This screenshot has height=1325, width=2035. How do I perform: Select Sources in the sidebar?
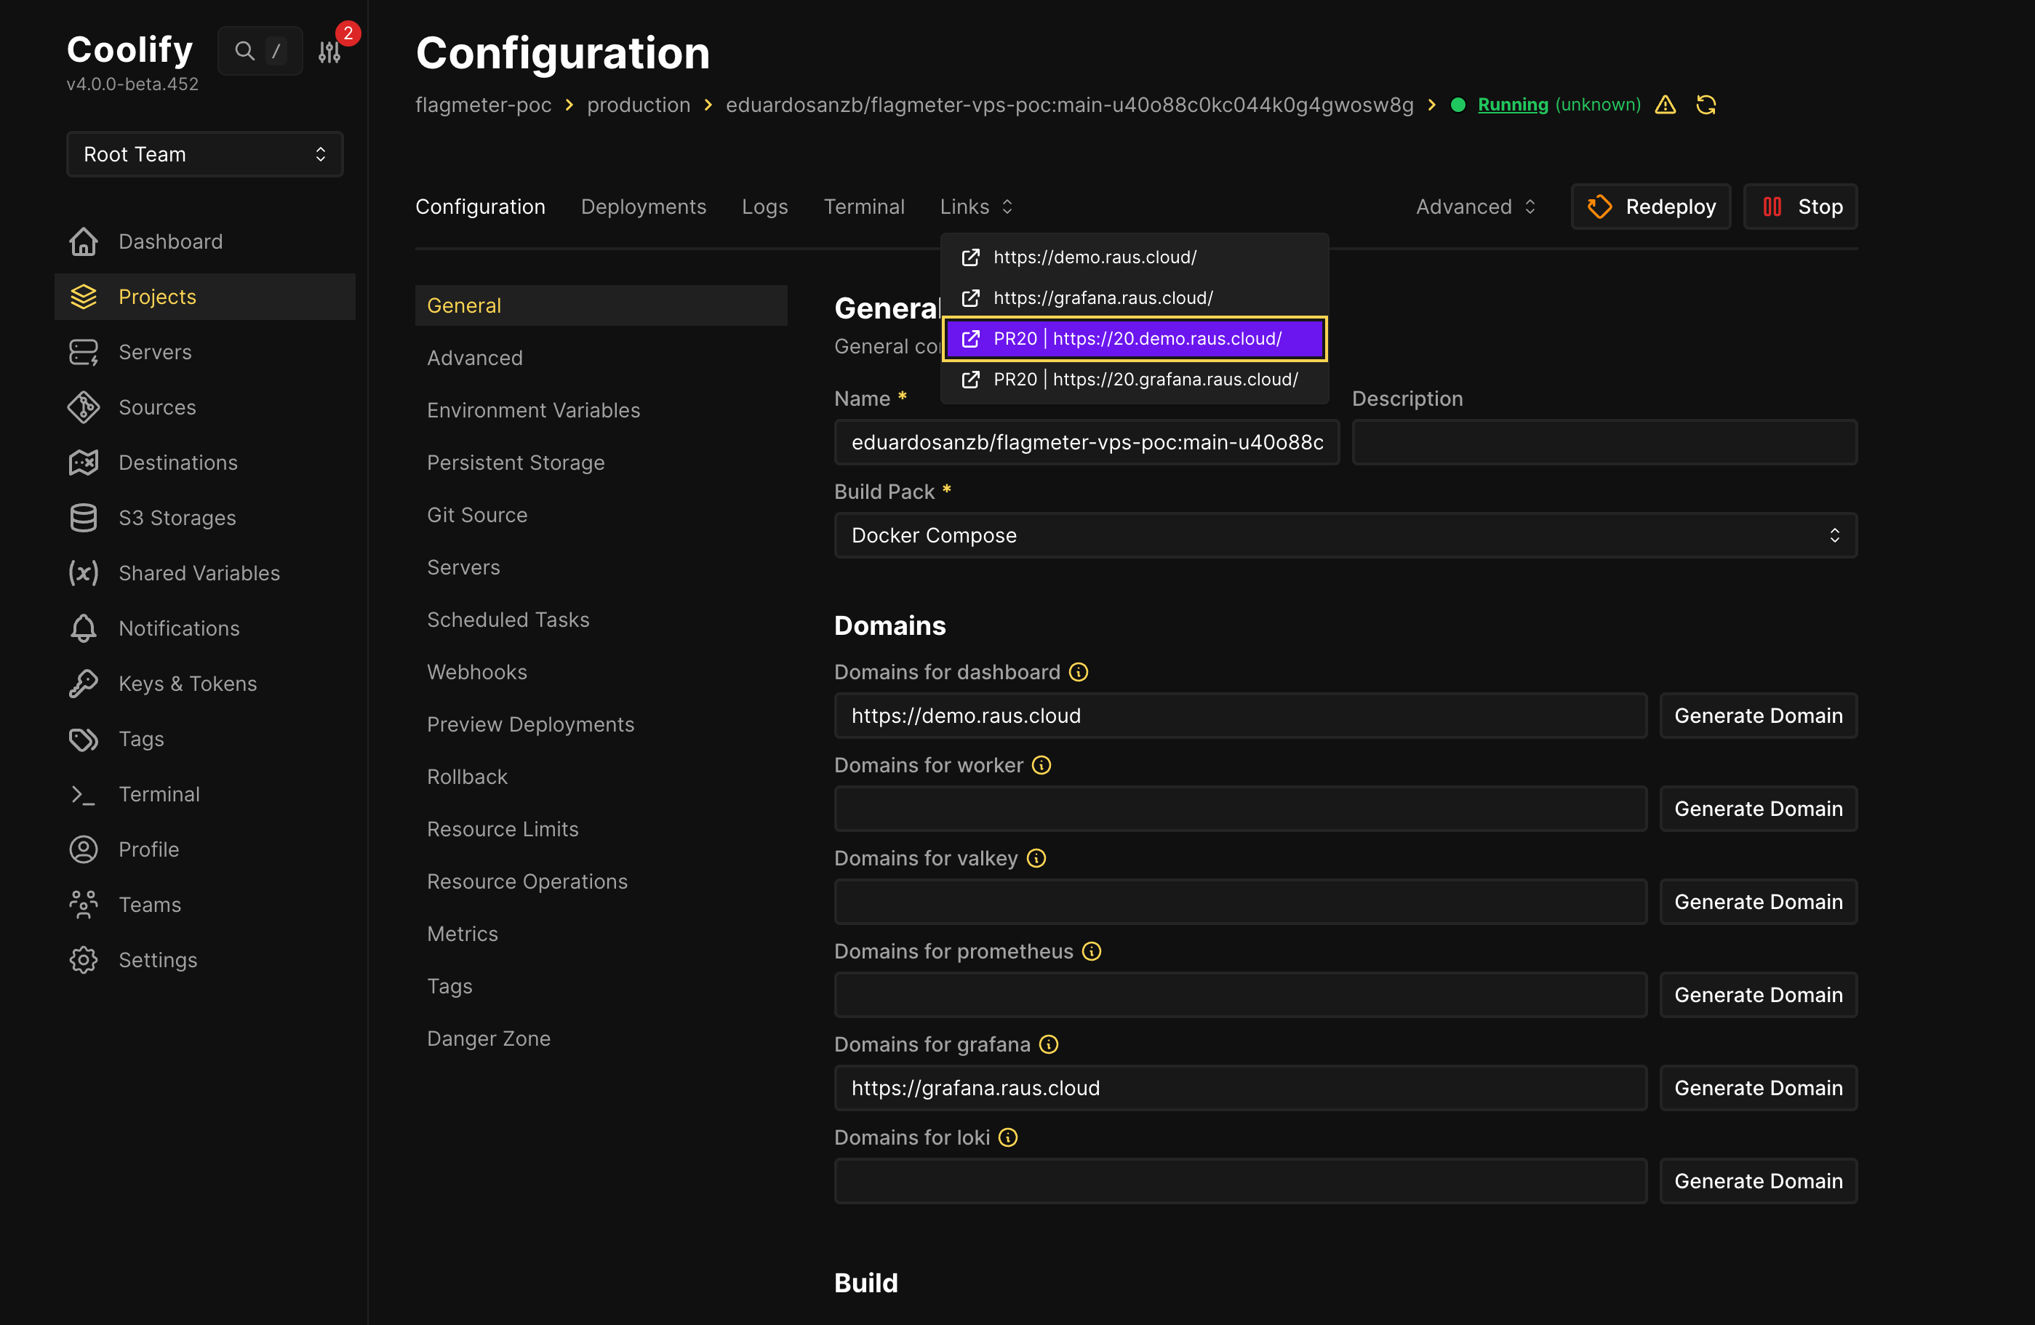[x=156, y=407]
